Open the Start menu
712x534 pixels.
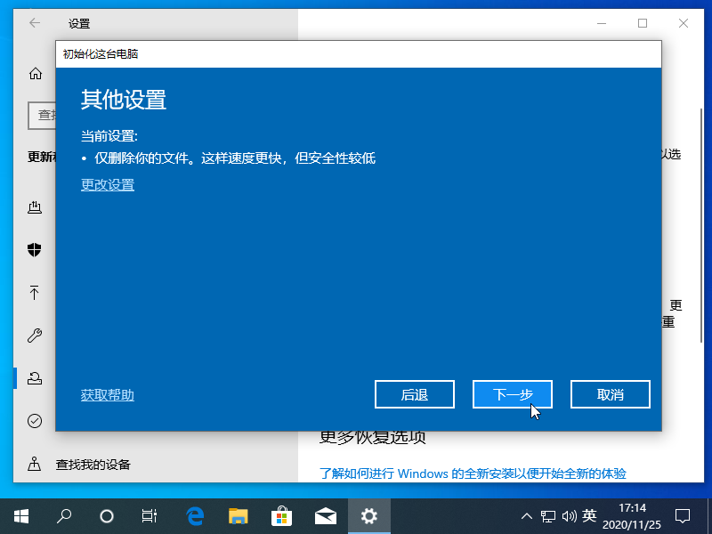click(x=20, y=515)
